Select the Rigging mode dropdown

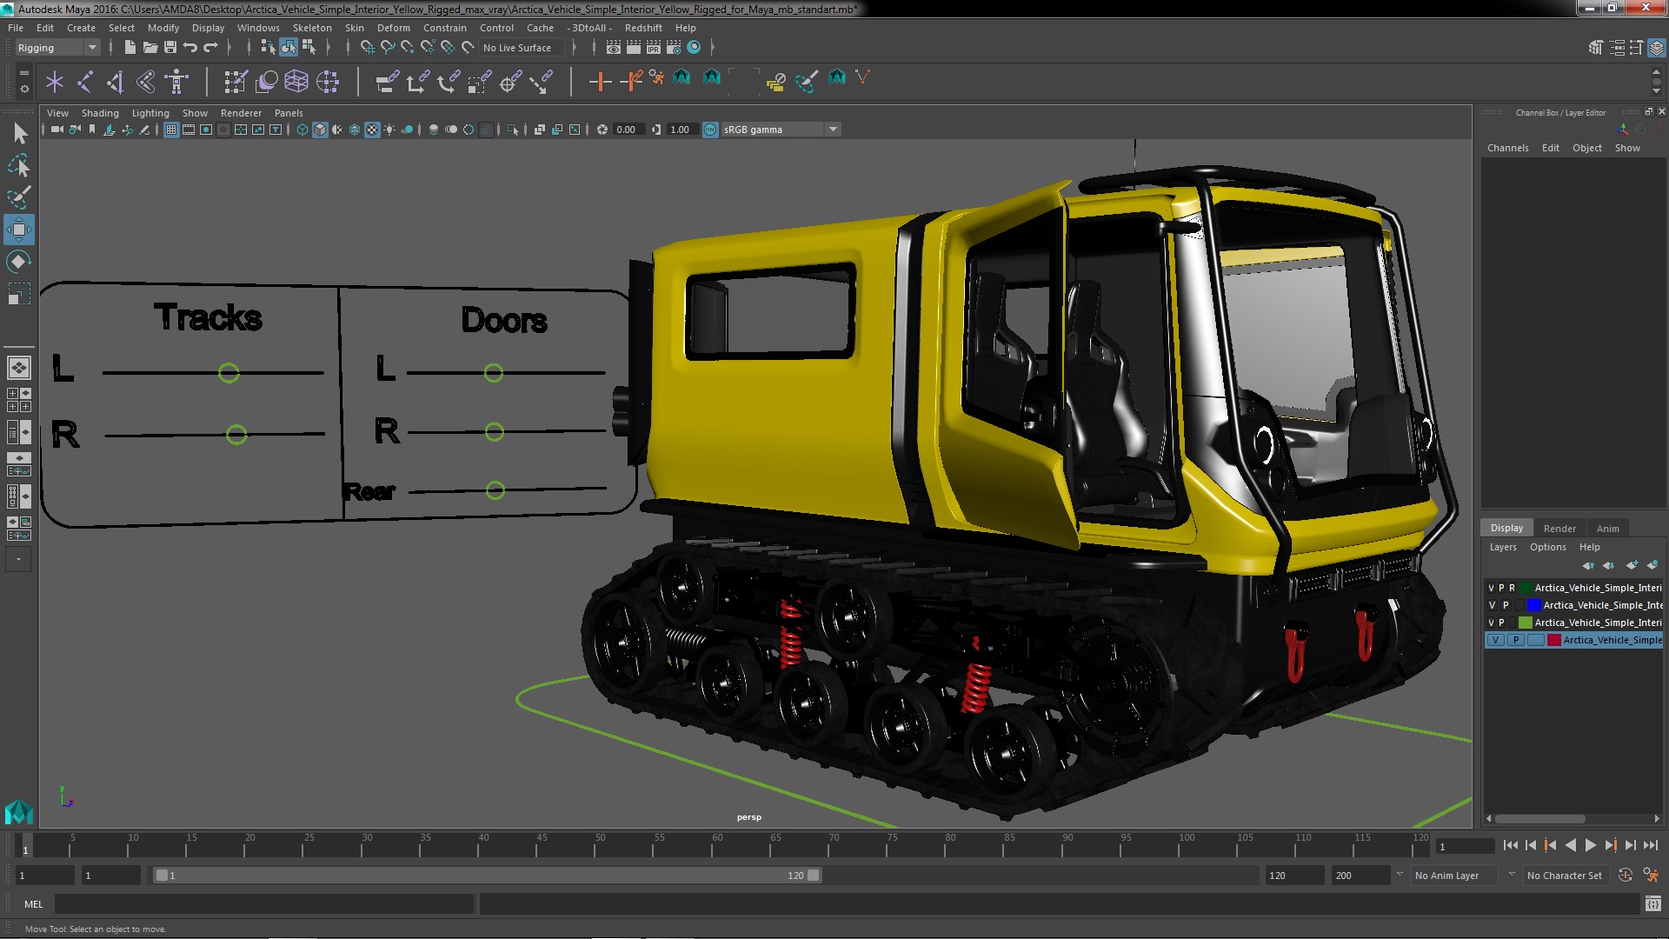coord(55,47)
